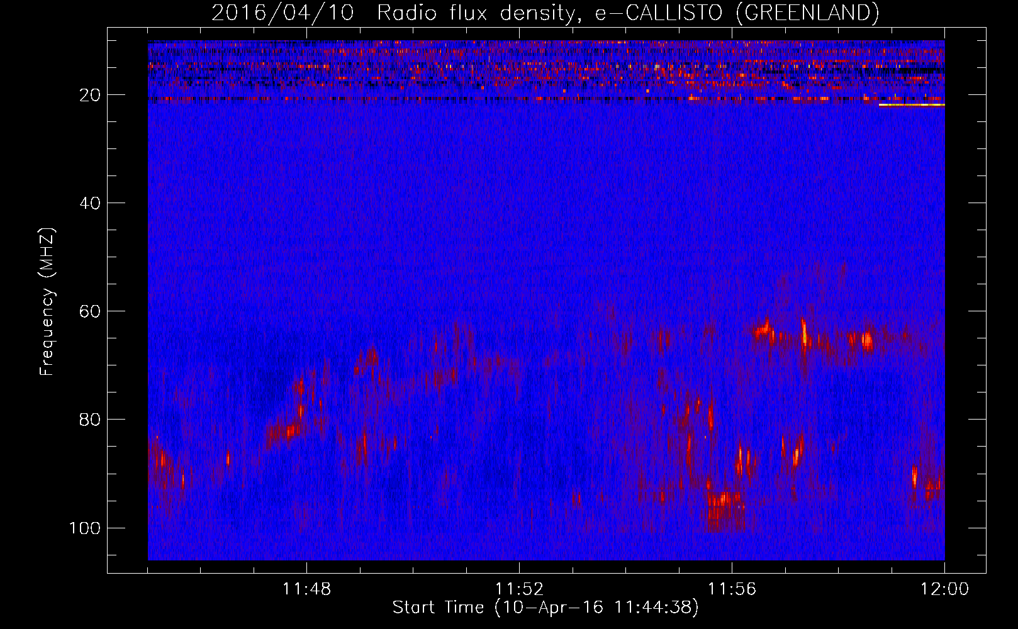The height and width of the screenshot is (629, 1018).
Task: Click the 60 frequency tick label
Action: point(91,311)
